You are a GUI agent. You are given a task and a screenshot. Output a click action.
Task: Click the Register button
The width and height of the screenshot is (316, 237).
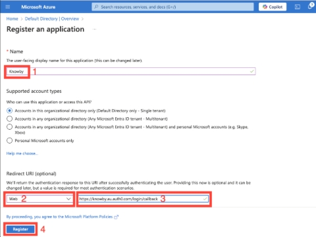20,229
